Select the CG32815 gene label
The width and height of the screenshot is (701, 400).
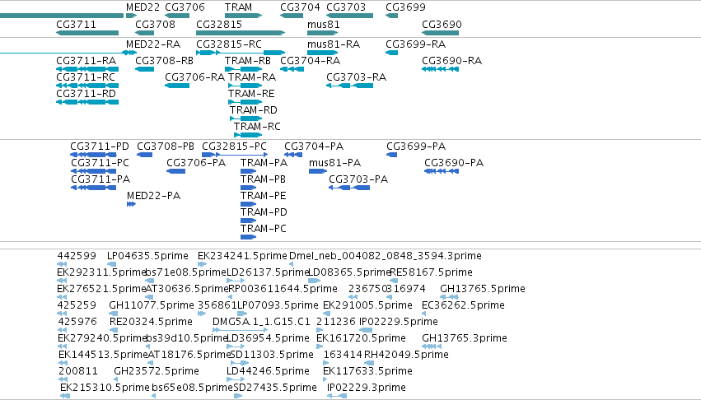point(219,24)
